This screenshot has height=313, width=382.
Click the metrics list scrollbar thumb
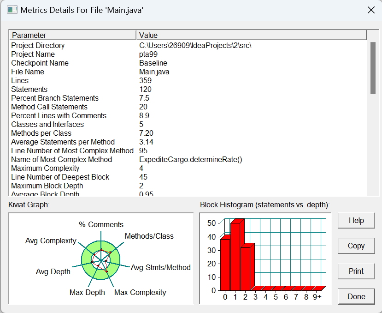coord(373,68)
